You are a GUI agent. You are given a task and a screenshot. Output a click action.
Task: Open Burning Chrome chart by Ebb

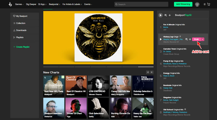tap(120, 108)
